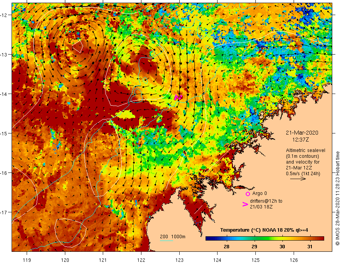Click the '125' longitude axis label
340x263 pixels.
click(x=255, y=260)
